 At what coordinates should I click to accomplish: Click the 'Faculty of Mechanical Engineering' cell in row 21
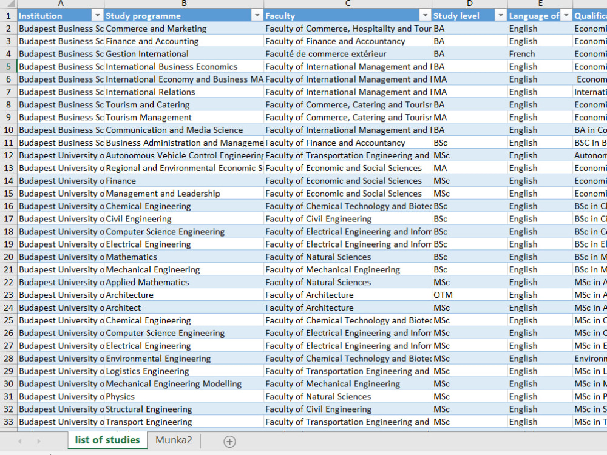click(348, 270)
